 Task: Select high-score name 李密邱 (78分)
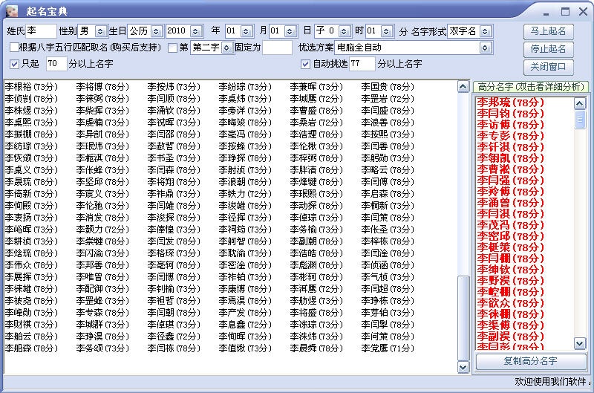tap(510, 236)
